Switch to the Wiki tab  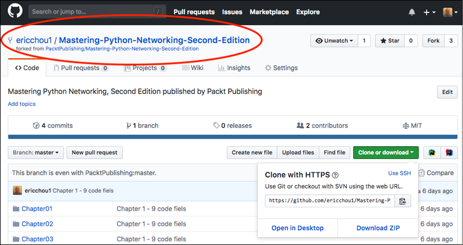193,68
